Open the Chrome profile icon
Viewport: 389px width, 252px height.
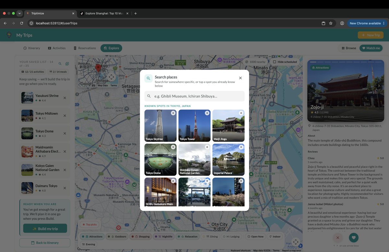(x=342, y=23)
